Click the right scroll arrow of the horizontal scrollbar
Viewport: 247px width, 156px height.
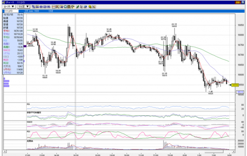point(234,151)
